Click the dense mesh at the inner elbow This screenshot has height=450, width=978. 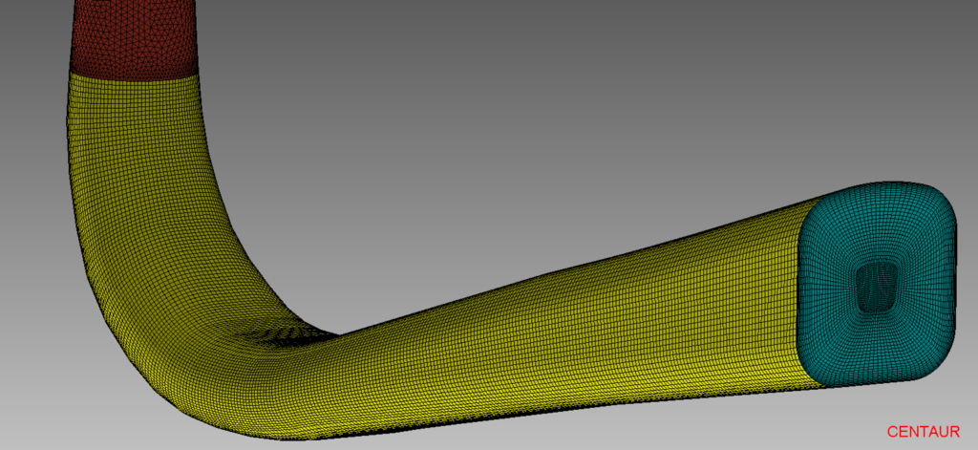(277, 330)
